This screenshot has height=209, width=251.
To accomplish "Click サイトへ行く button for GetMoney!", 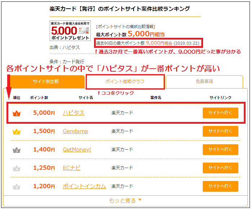I will 220,150.
